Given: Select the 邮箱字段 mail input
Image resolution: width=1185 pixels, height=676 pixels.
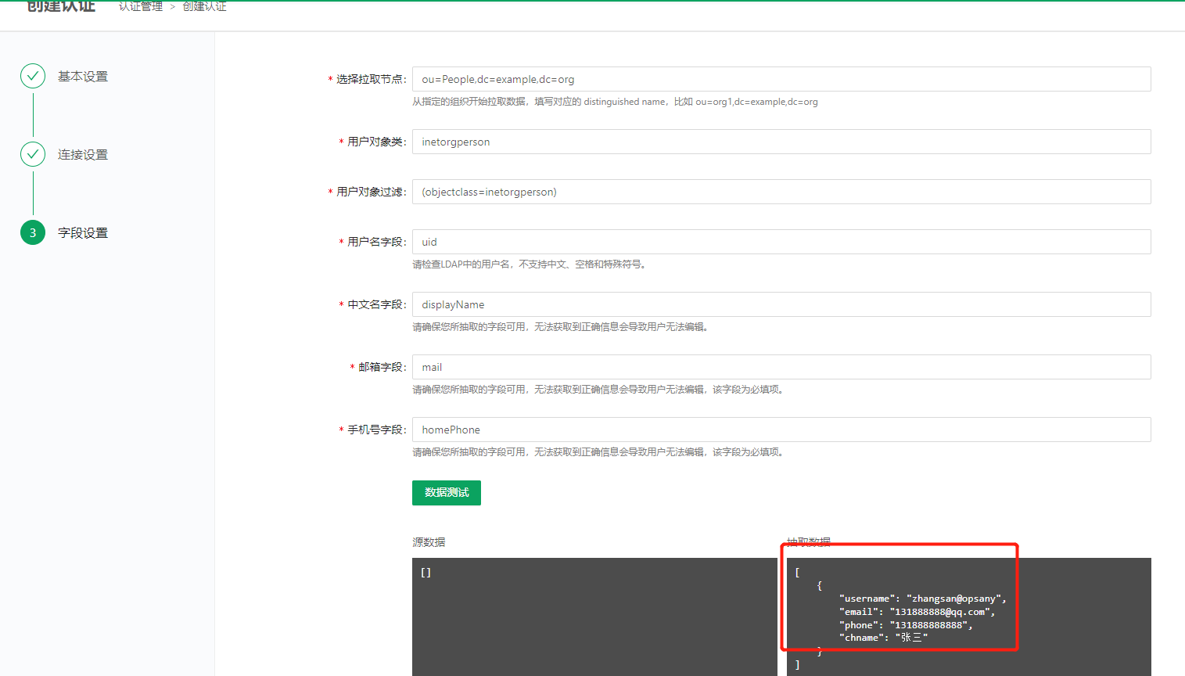Looking at the screenshot, I should [x=781, y=367].
